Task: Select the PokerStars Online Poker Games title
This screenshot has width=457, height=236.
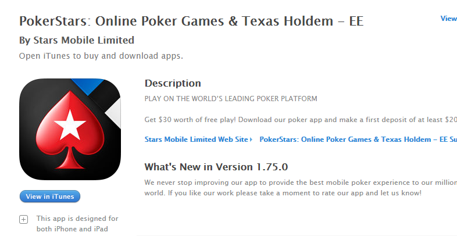Action: point(191,21)
